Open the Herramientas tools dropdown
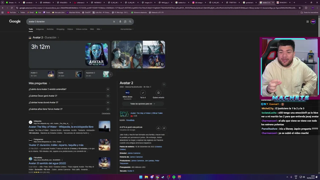320x180 pixels. point(127,29)
